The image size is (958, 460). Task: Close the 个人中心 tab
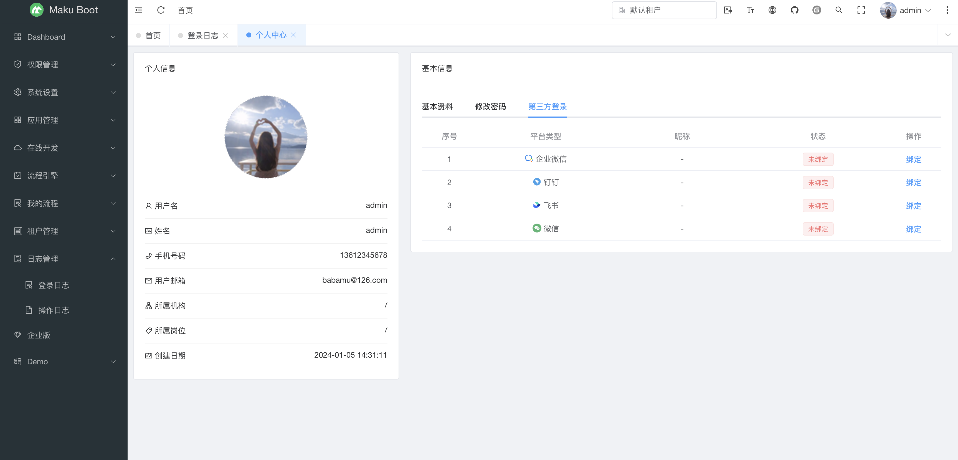point(293,35)
